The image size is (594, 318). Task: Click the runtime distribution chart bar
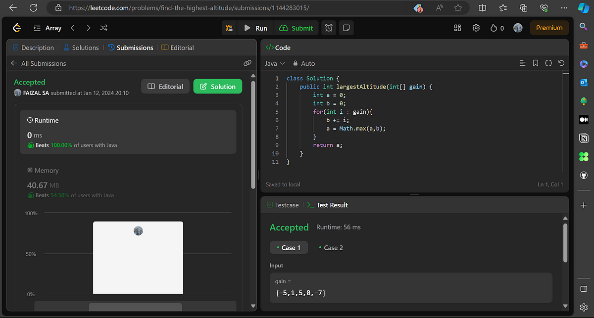[x=138, y=257]
